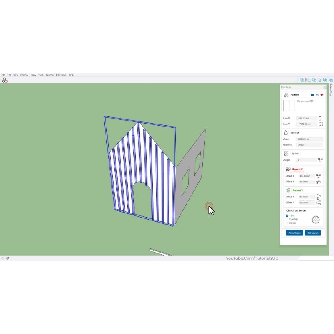Click the Len Y input field
Viewport: 334px width, 334px height.
click(306, 124)
